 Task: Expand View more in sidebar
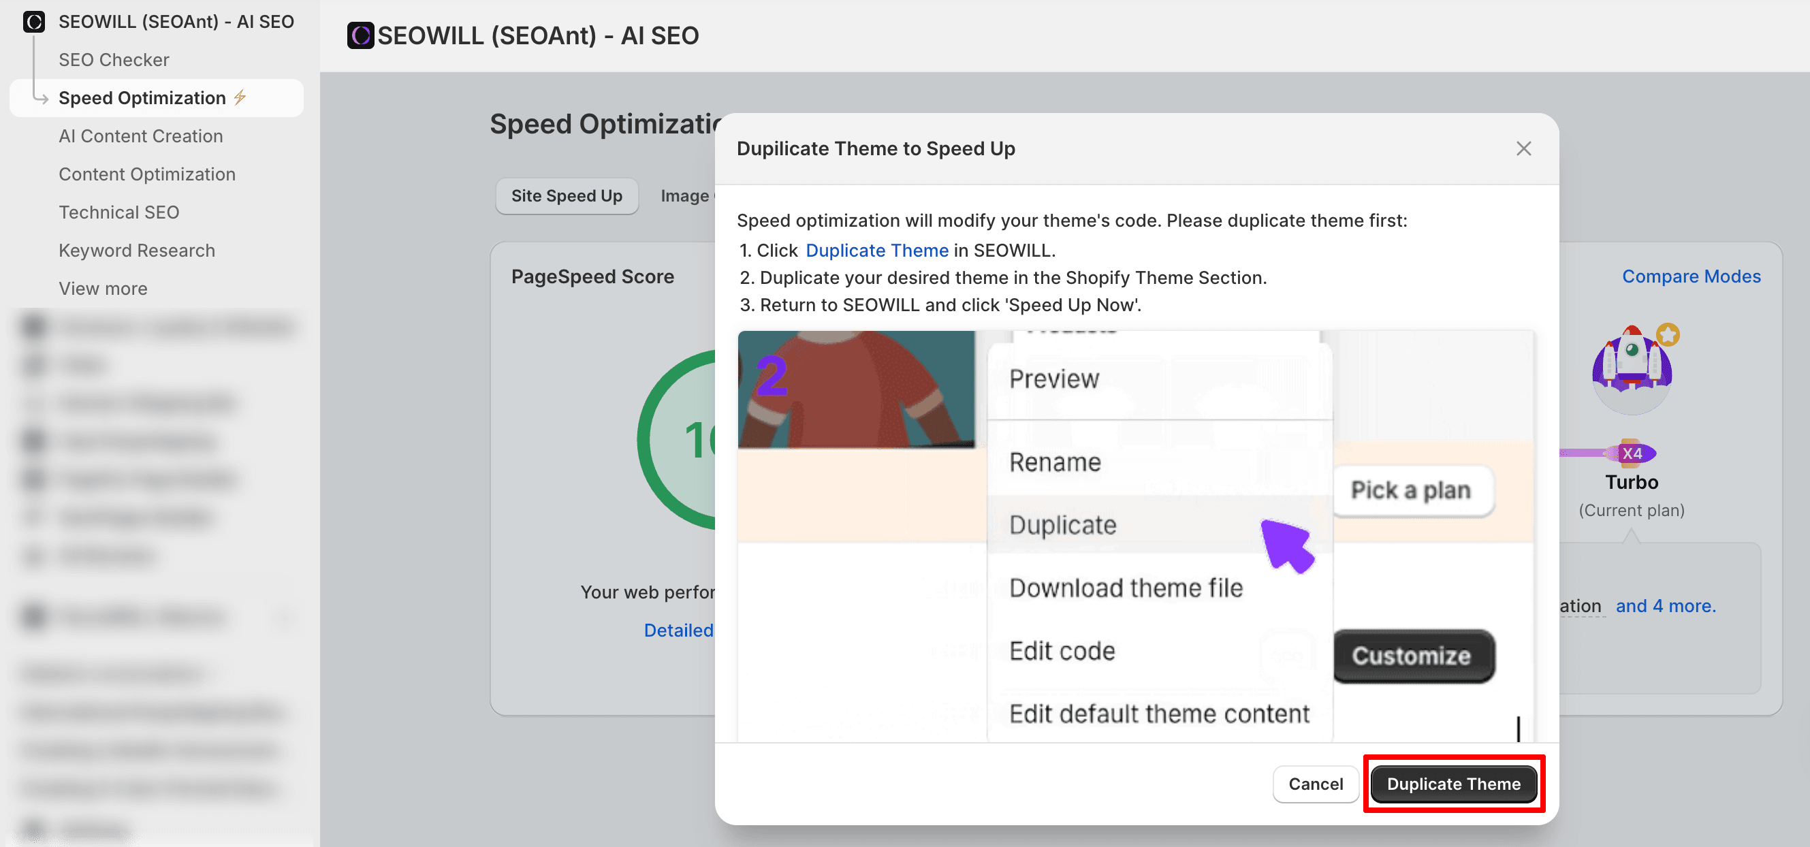103,289
